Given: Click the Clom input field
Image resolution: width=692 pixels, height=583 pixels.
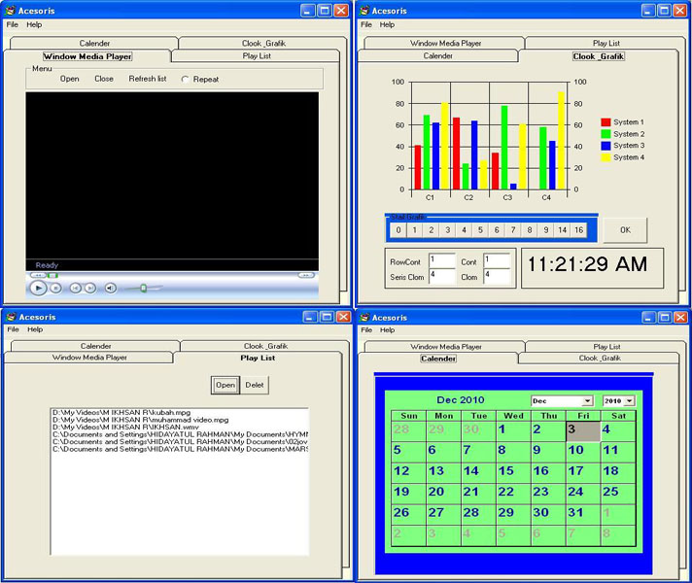Looking at the screenshot, I should click(497, 276).
